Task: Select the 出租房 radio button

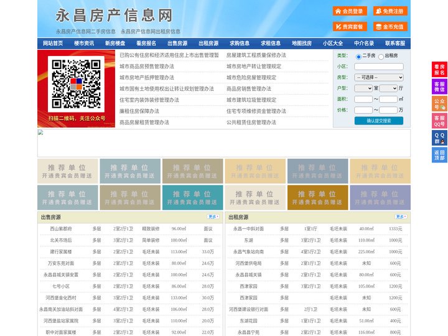Action: (381, 57)
